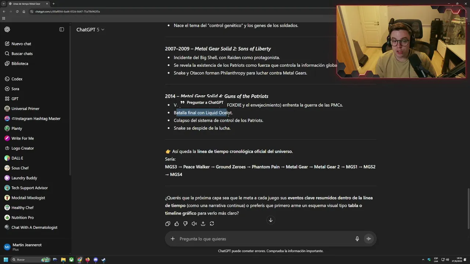This screenshot has height=264, width=470.
Task: Regenerate the response with the retry icon
Action: pyautogui.click(x=212, y=224)
